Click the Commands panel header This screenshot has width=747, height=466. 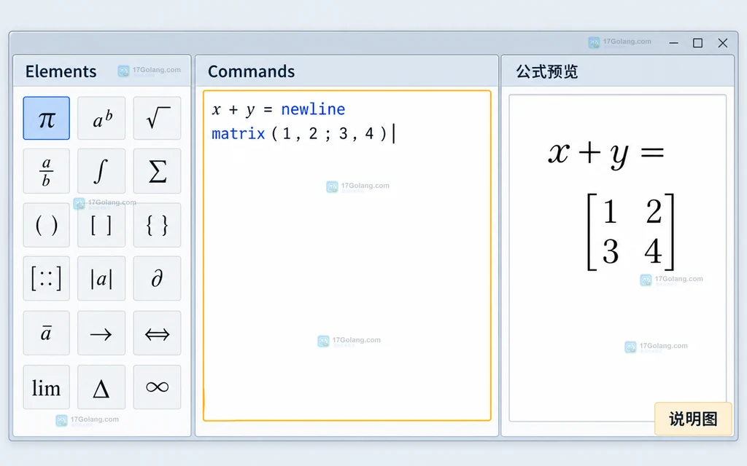[x=347, y=71]
